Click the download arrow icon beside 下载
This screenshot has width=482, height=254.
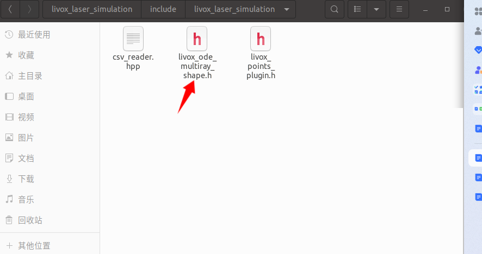click(x=9, y=179)
